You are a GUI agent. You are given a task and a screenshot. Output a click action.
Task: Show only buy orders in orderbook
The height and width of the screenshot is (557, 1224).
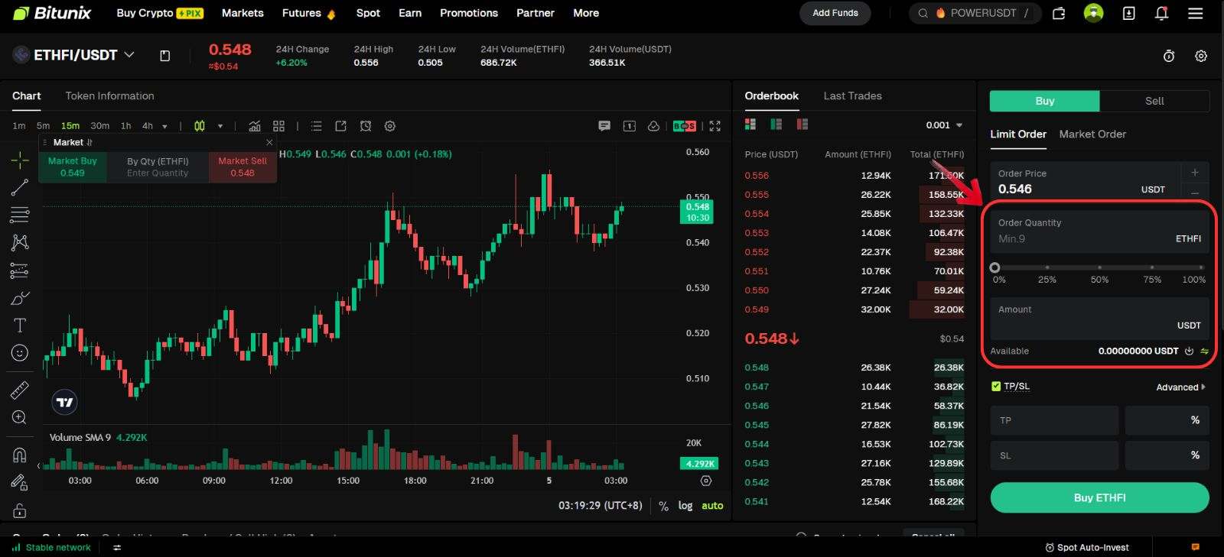pos(776,125)
